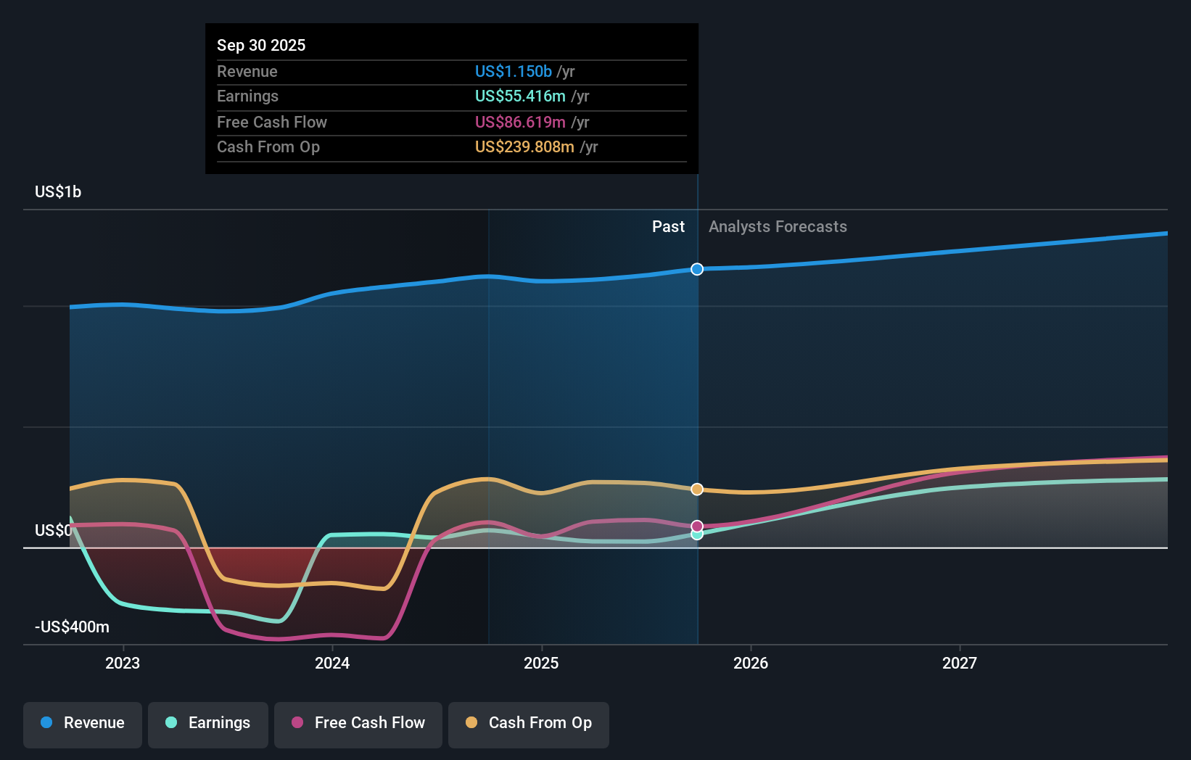
Task: Click the blue Revenue dot in the legend
Action: tap(46, 723)
